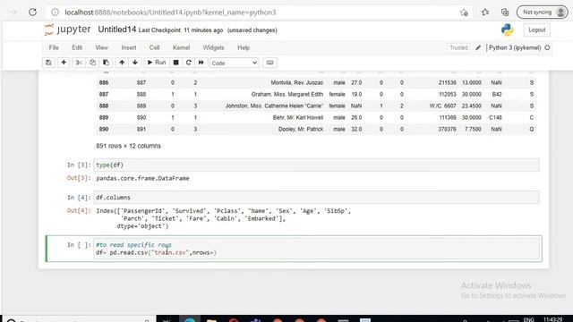Click the taskbar clock showing 11:43:29
573x322 pixels.
553,319
